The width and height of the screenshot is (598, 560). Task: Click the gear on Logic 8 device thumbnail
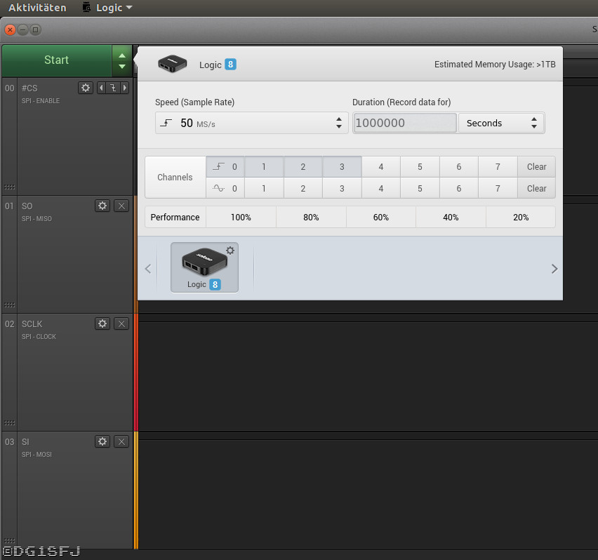coord(230,251)
